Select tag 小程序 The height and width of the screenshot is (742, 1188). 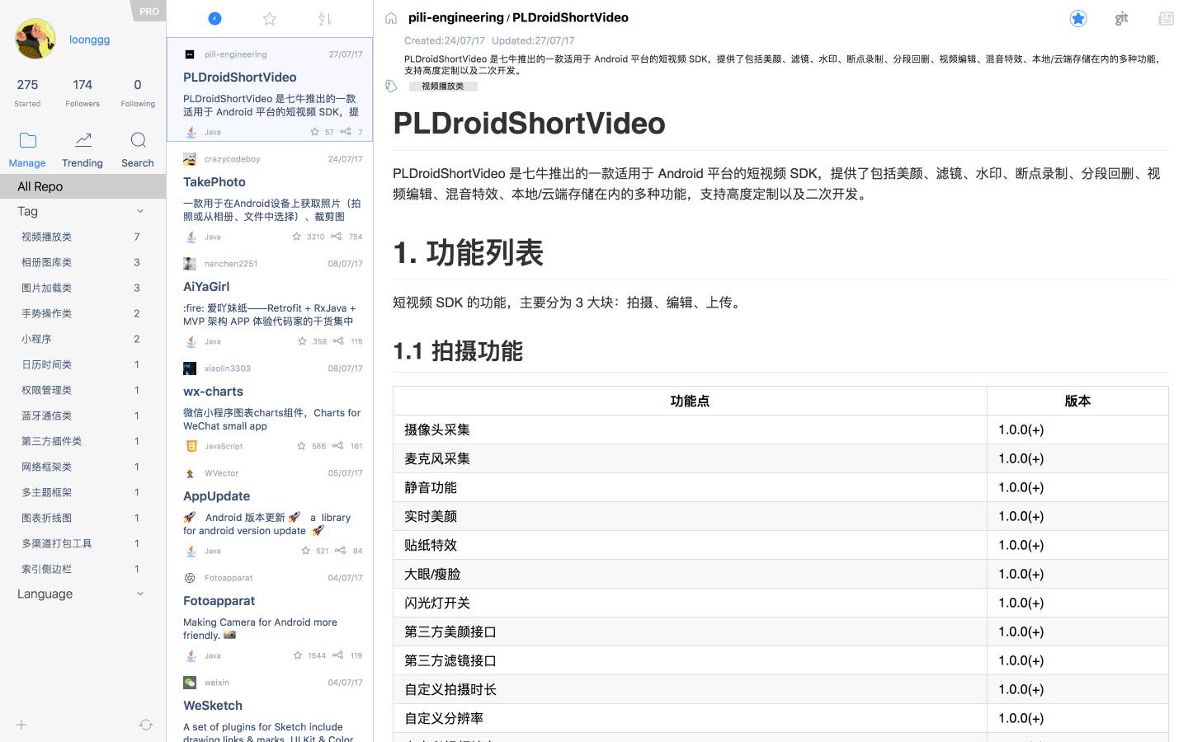[x=82, y=339]
